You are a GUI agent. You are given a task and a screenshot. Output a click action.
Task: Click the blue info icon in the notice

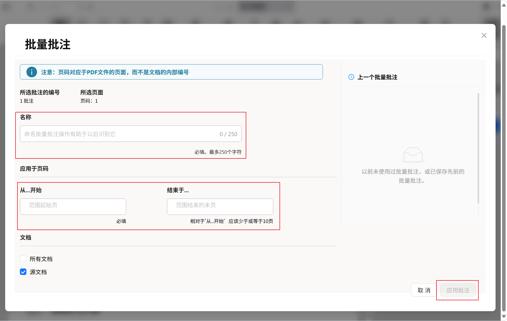click(x=32, y=72)
